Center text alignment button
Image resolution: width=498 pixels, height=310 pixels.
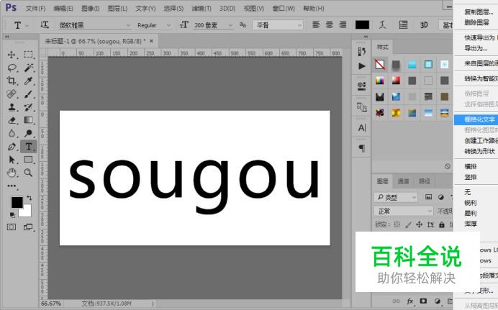[330, 24]
